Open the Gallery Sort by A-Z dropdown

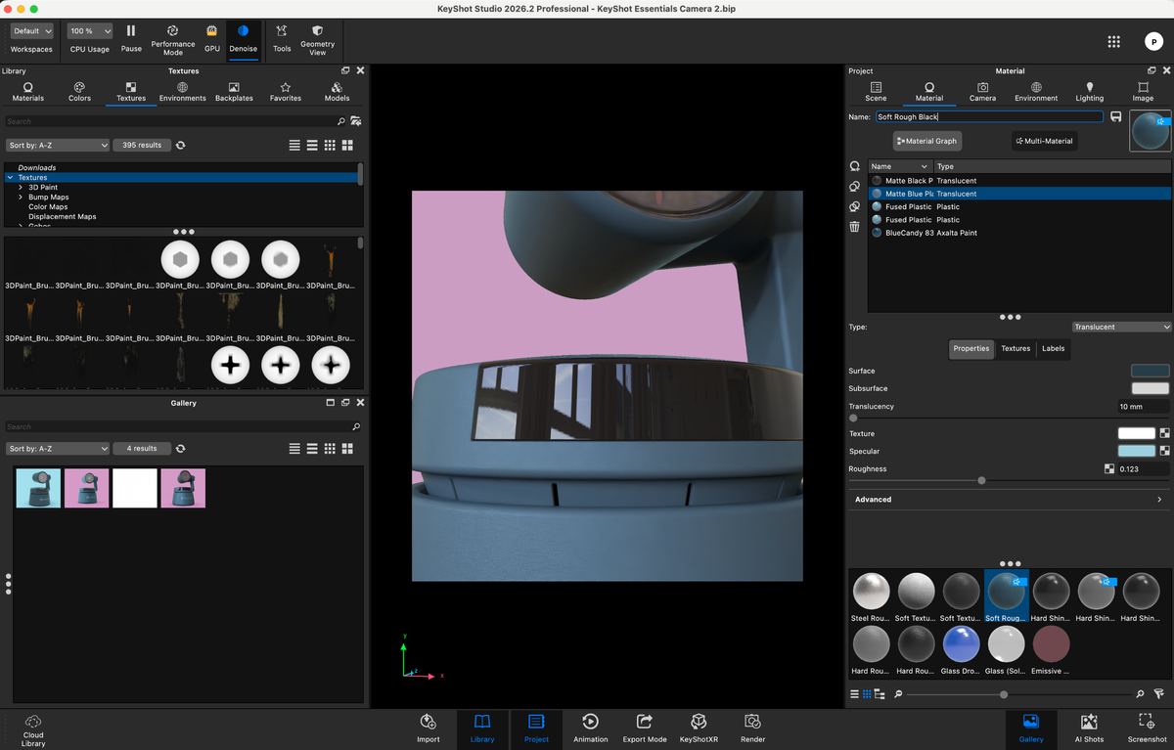click(x=57, y=448)
